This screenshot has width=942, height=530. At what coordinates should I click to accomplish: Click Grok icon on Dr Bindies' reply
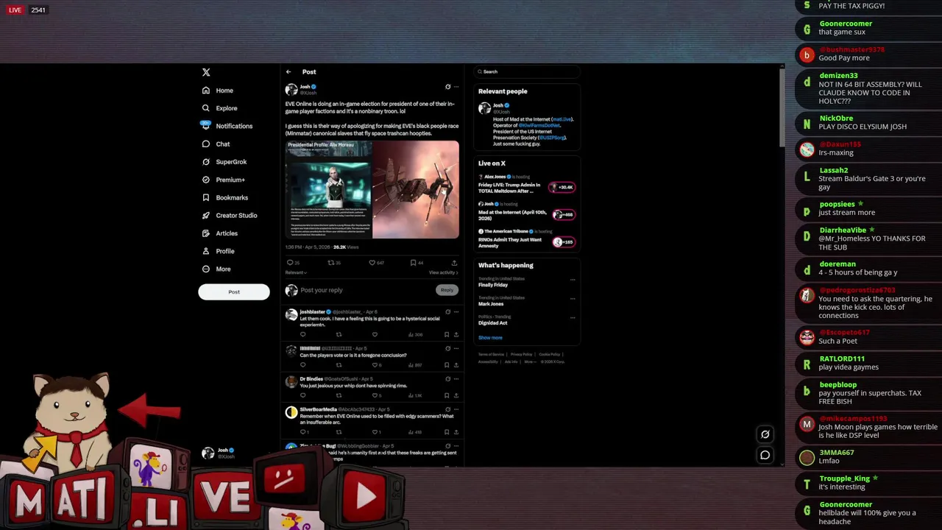tap(447, 379)
